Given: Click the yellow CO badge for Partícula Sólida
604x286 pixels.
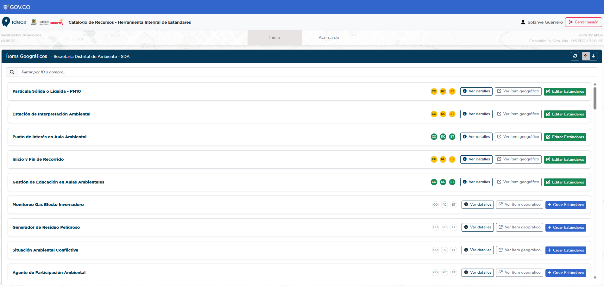Looking at the screenshot, I should [x=434, y=91].
